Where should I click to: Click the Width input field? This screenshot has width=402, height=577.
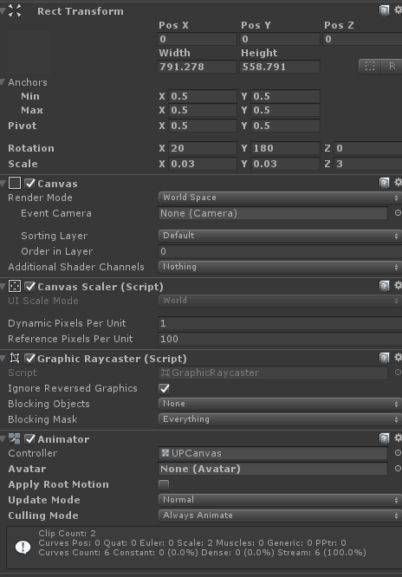pos(197,67)
